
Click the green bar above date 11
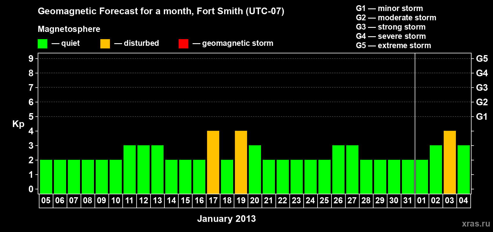pyautogui.click(x=130, y=169)
